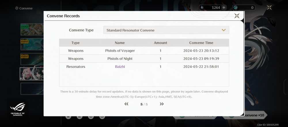288x127 pixels.
Task: Select the third EVENT banner thumbnail
Action: coord(32,59)
